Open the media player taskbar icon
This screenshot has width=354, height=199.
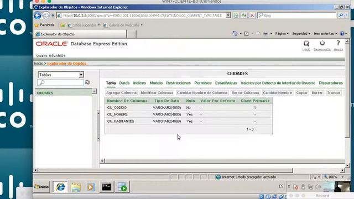91,187
